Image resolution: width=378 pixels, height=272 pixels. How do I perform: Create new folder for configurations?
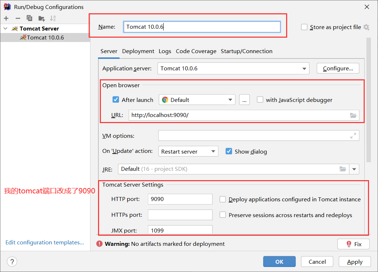(x=42, y=18)
